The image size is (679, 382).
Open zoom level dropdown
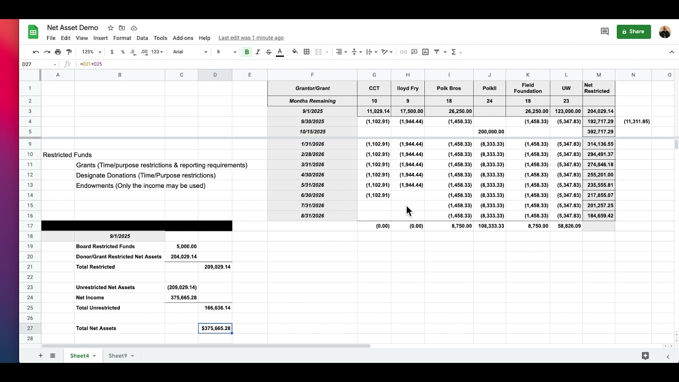coord(91,52)
